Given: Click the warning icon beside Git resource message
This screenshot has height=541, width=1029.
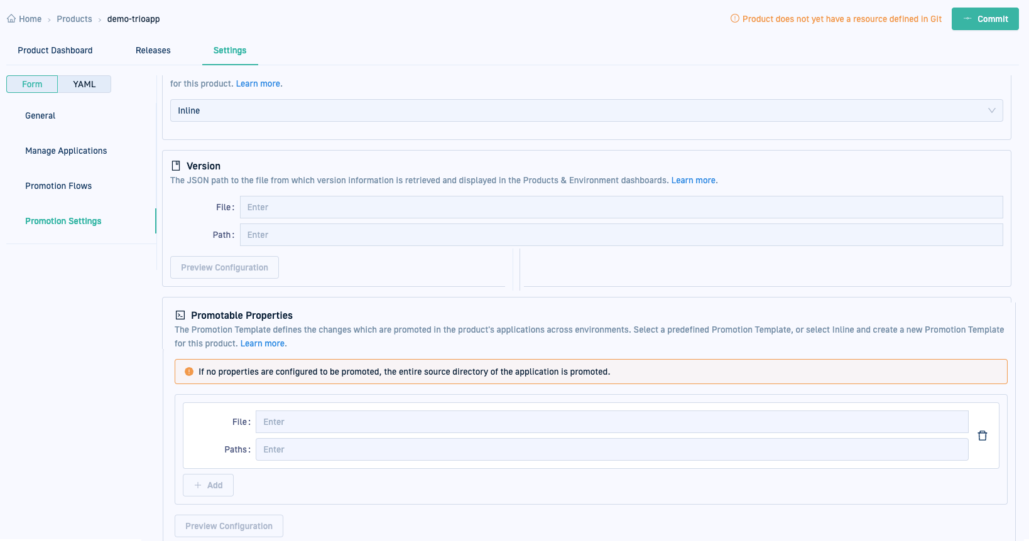Looking at the screenshot, I should tap(734, 19).
